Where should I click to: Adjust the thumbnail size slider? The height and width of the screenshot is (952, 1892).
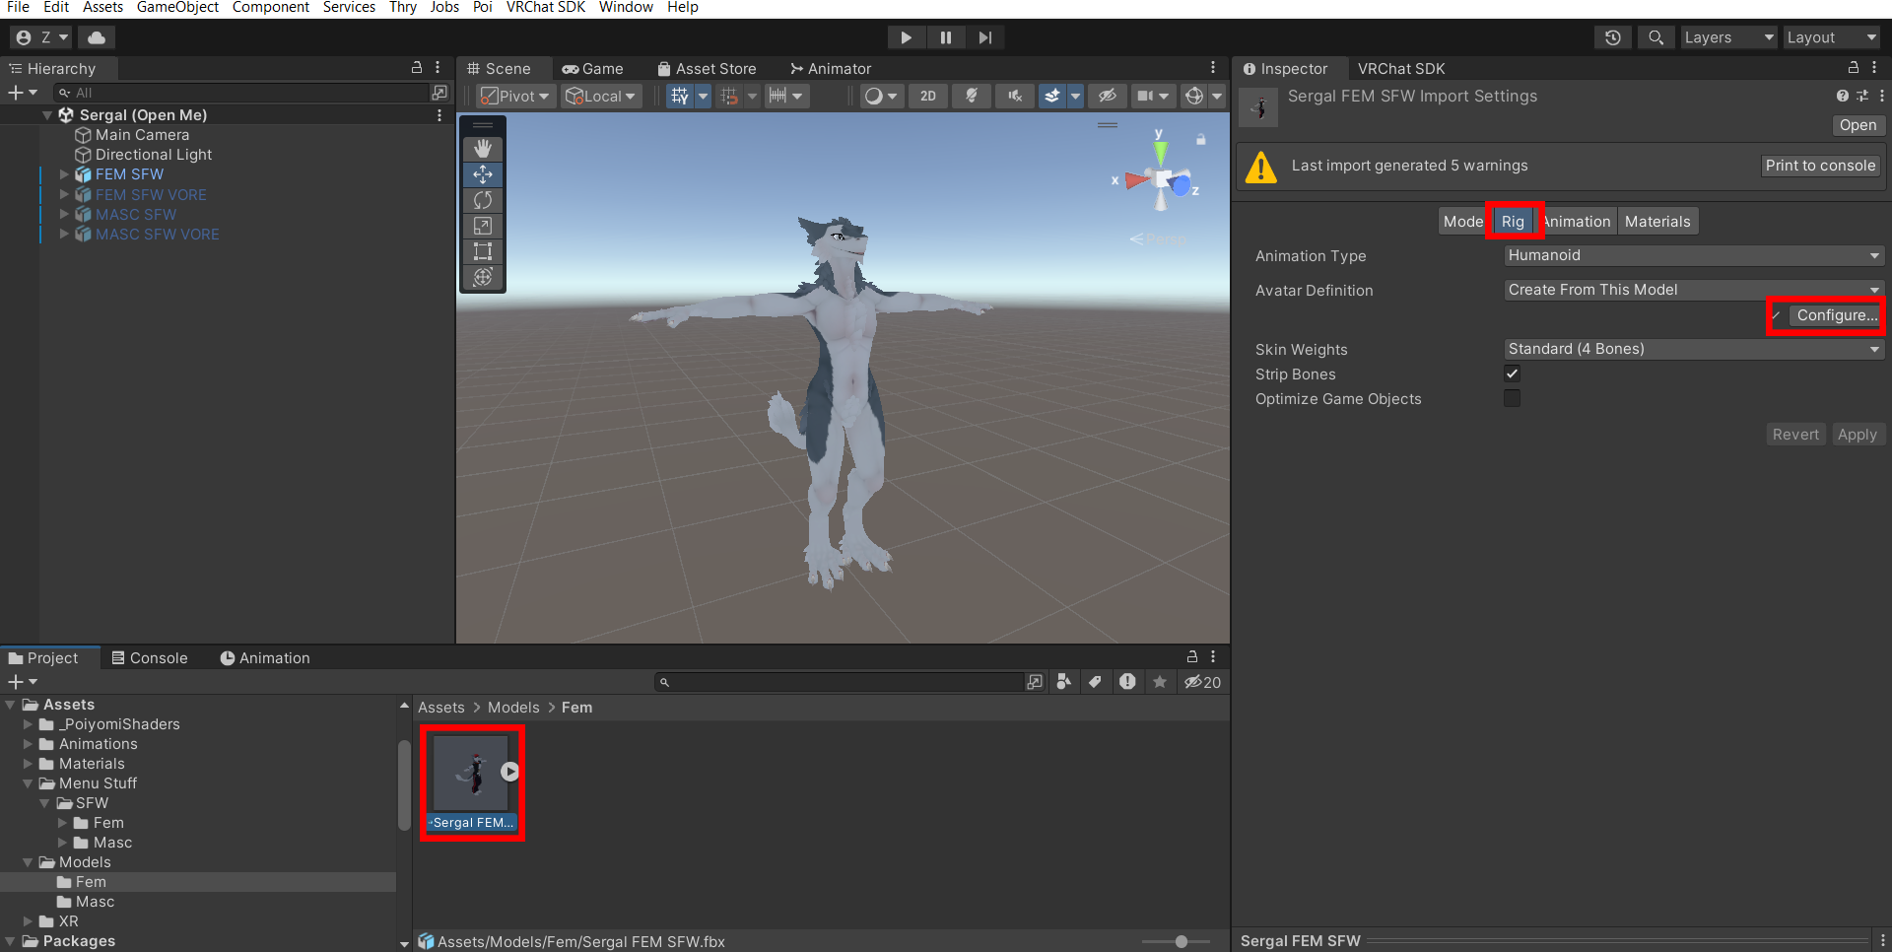(1181, 941)
